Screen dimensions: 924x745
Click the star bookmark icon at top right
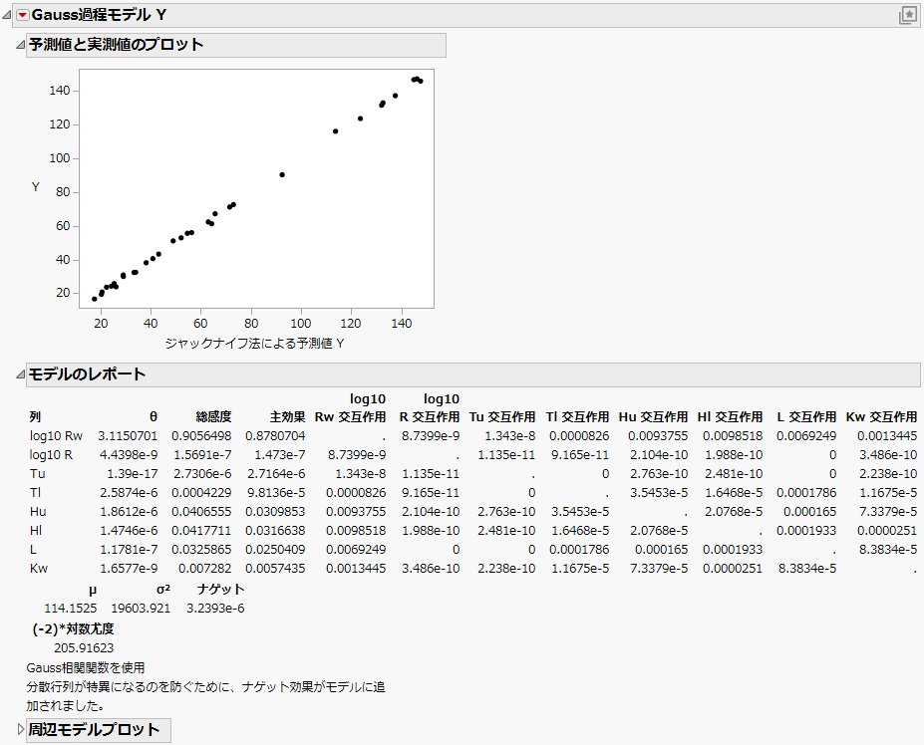point(908,15)
